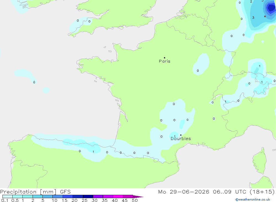Click the precipitation value '3' on the map
The height and width of the screenshot is (202, 276).
[x=253, y=18]
